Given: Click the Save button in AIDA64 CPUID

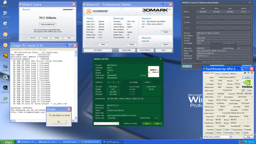Looking at the screenshot, I should pyautogui.click(x=147, y=124).
